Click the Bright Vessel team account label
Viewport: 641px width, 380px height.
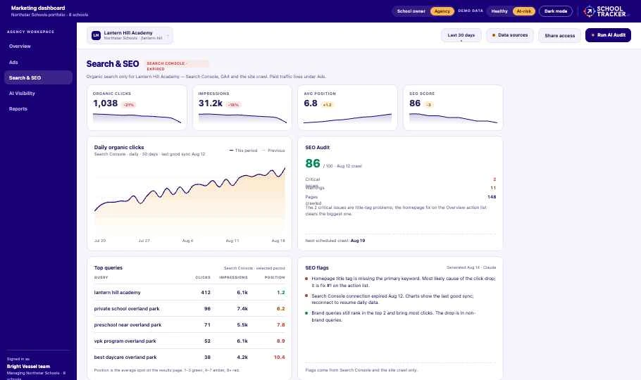(x=28, y=367)
